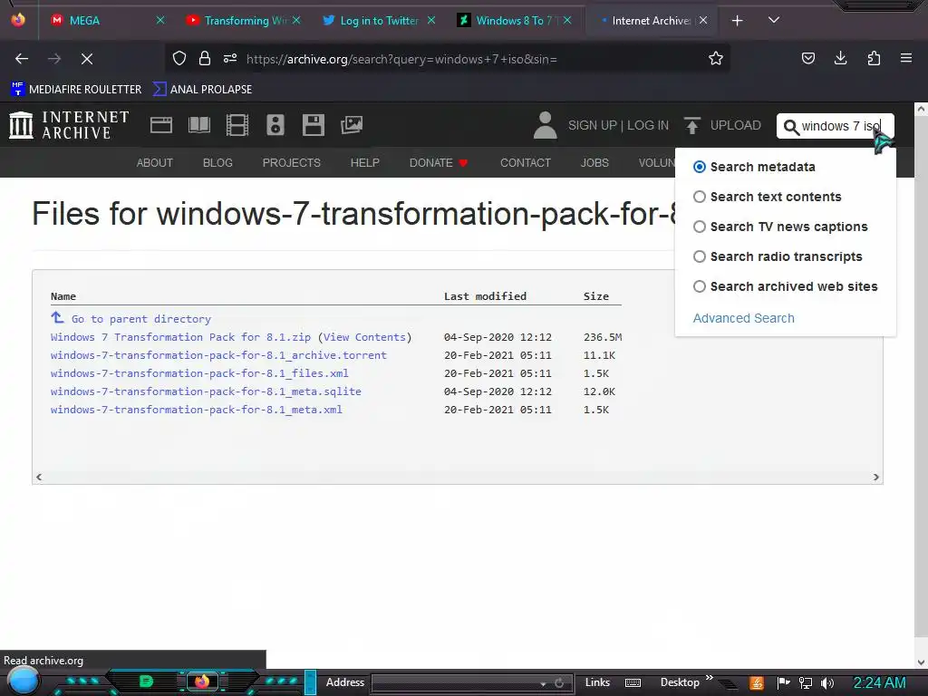Click the upload arrow icon
Viewport: 928px width, 696px height.
[x=691, y=125]
